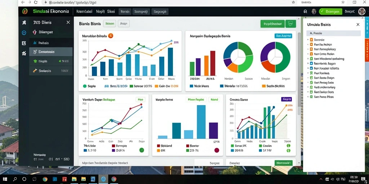
Task: Select the highlighted sidebar item under Piebels
Action: coord(51,52)
